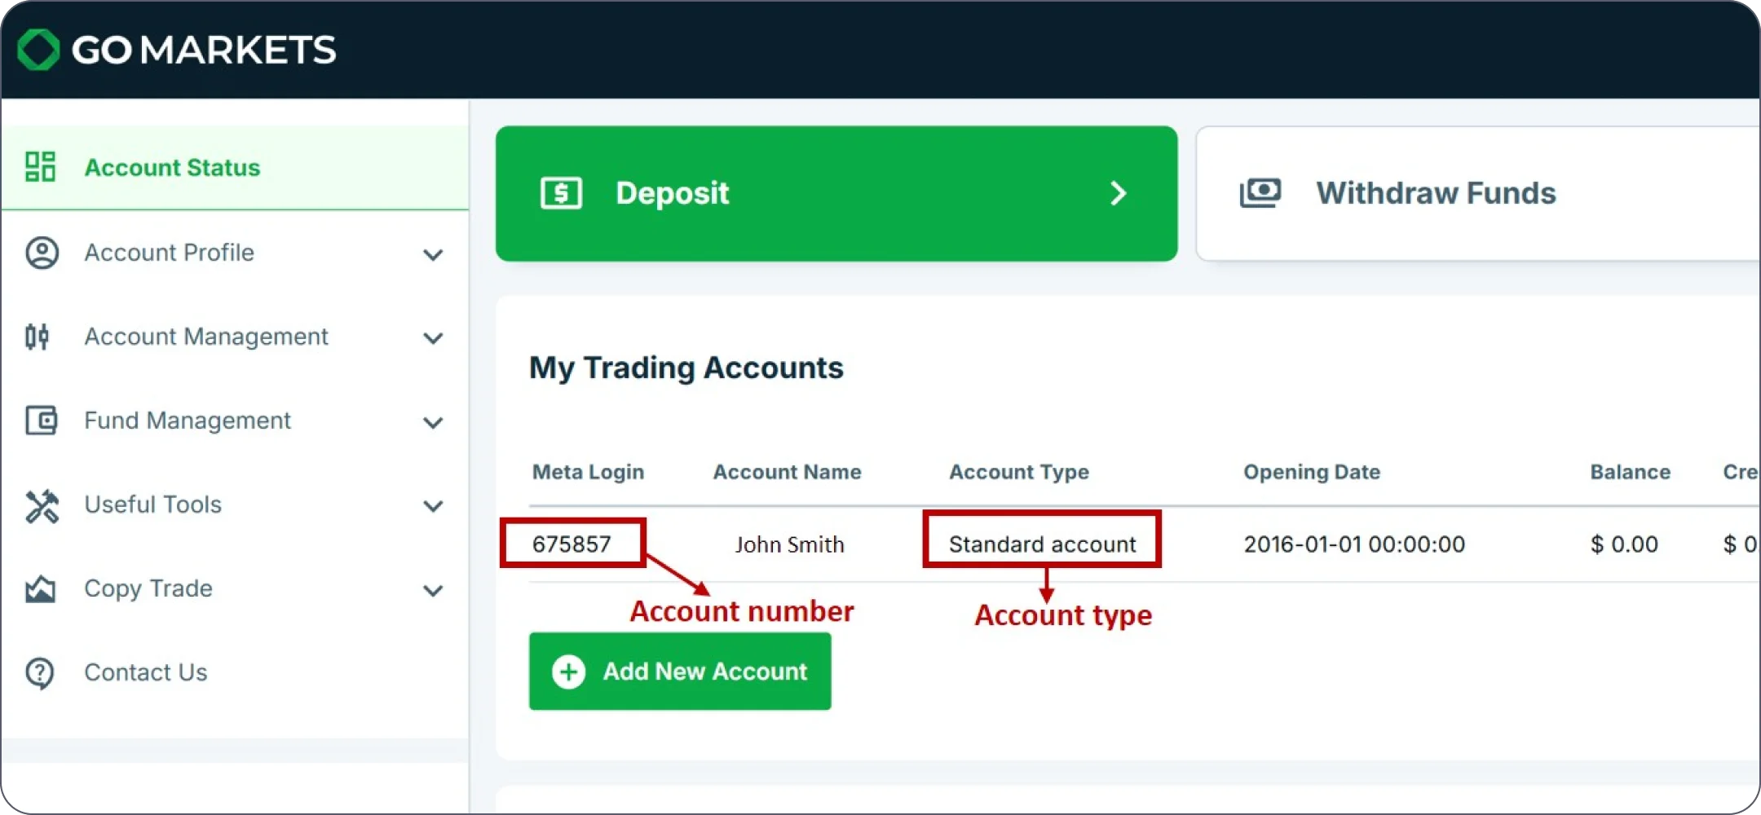Expand the Useful Tools chevron

coord(433,506)
